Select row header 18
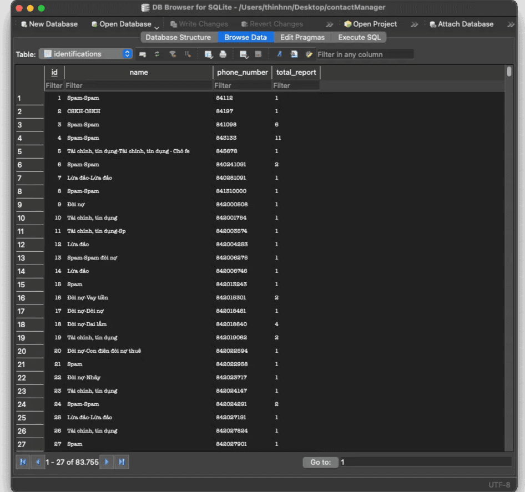This screenshot has width=525, height=492. tap(30, 324)
